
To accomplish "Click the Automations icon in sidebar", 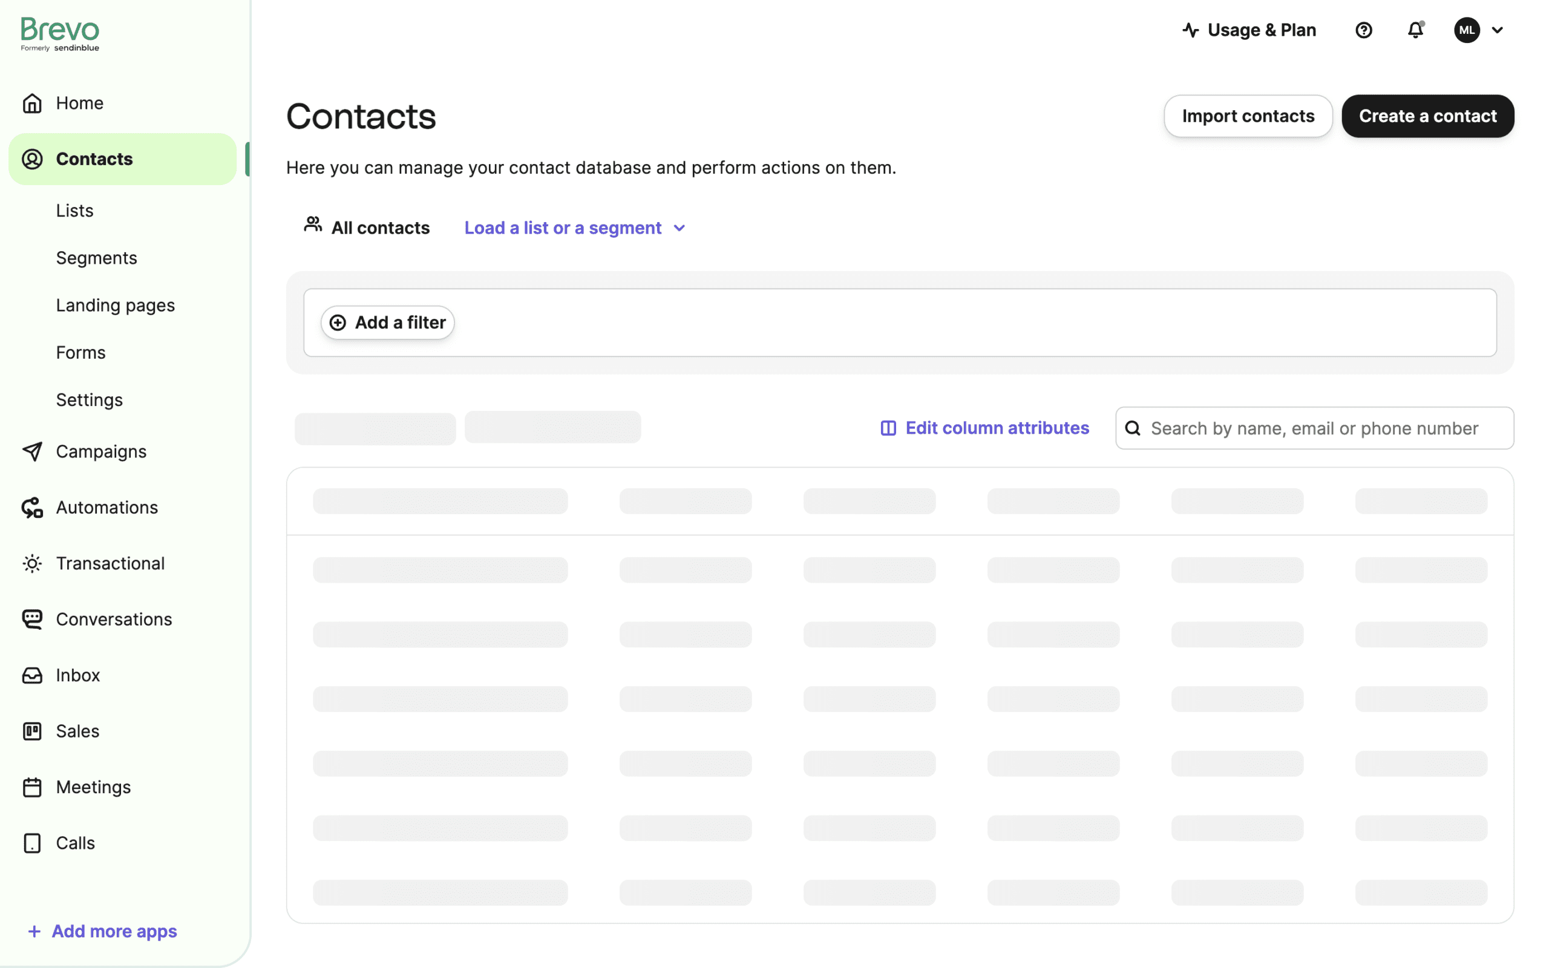I will coord(32,508).
